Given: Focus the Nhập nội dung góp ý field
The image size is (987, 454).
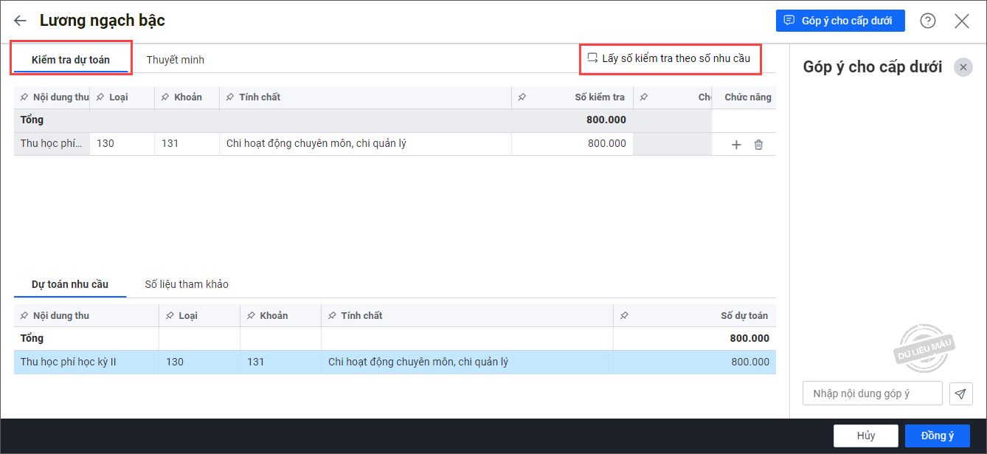Looking at the screenshot, I should coord(872,394).
